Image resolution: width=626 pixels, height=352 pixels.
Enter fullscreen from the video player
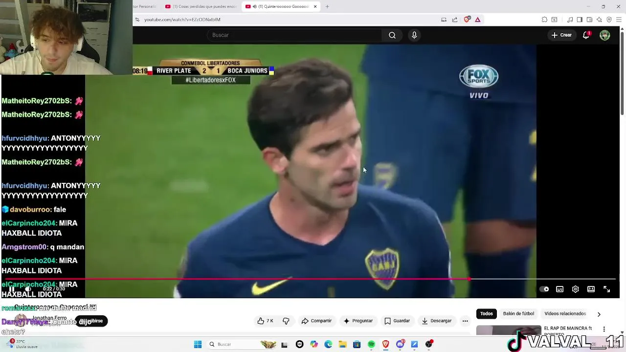click(x=606, y=289)
